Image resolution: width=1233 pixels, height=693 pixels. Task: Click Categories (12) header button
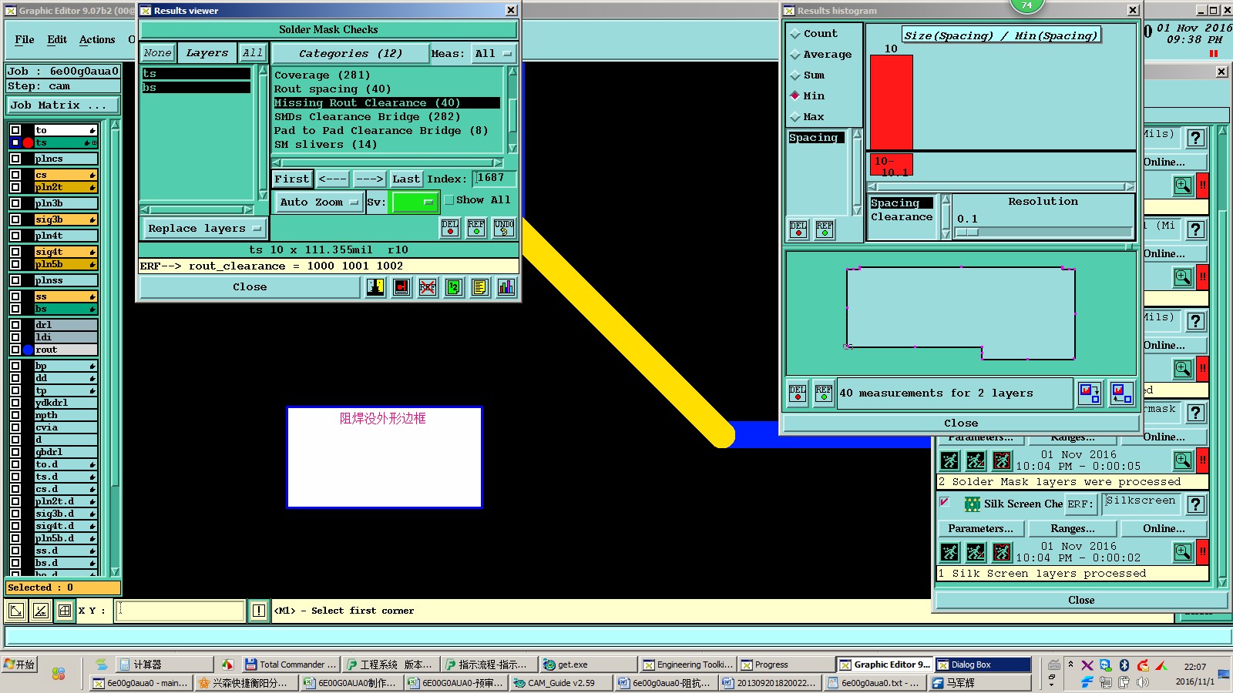pos(351,54)
